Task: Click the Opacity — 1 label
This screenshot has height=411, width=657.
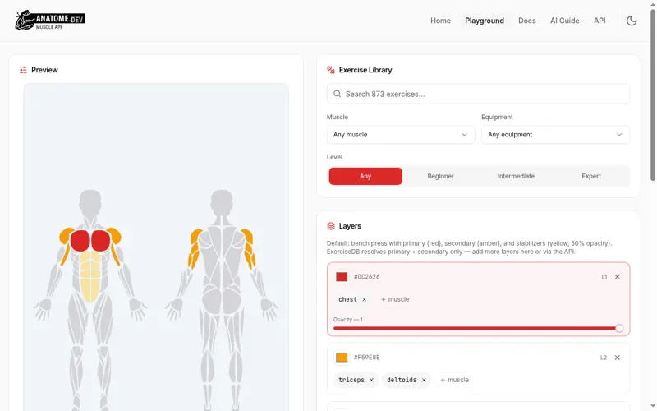Action: [347, 320]
